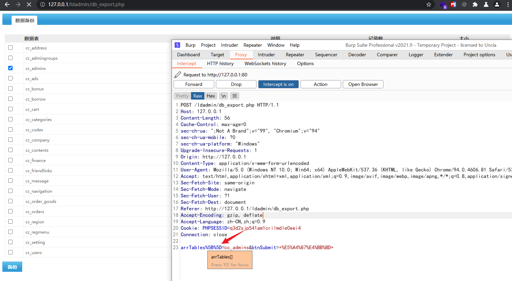
Task: Open the Repeater menu in the menu bar
Action: pos(253,45)
